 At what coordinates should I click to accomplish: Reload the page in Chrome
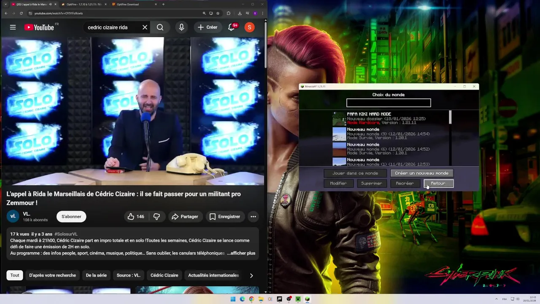coord(21,13)
